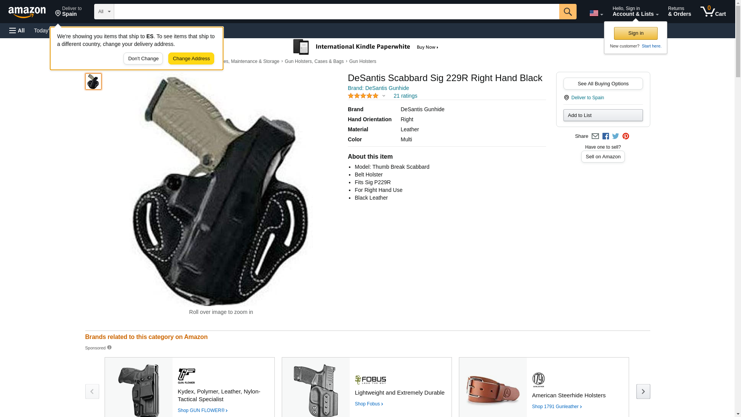This screenshot has width=741, height=417.
Task: Click the Don't Change button
Action: pos(143,59)
